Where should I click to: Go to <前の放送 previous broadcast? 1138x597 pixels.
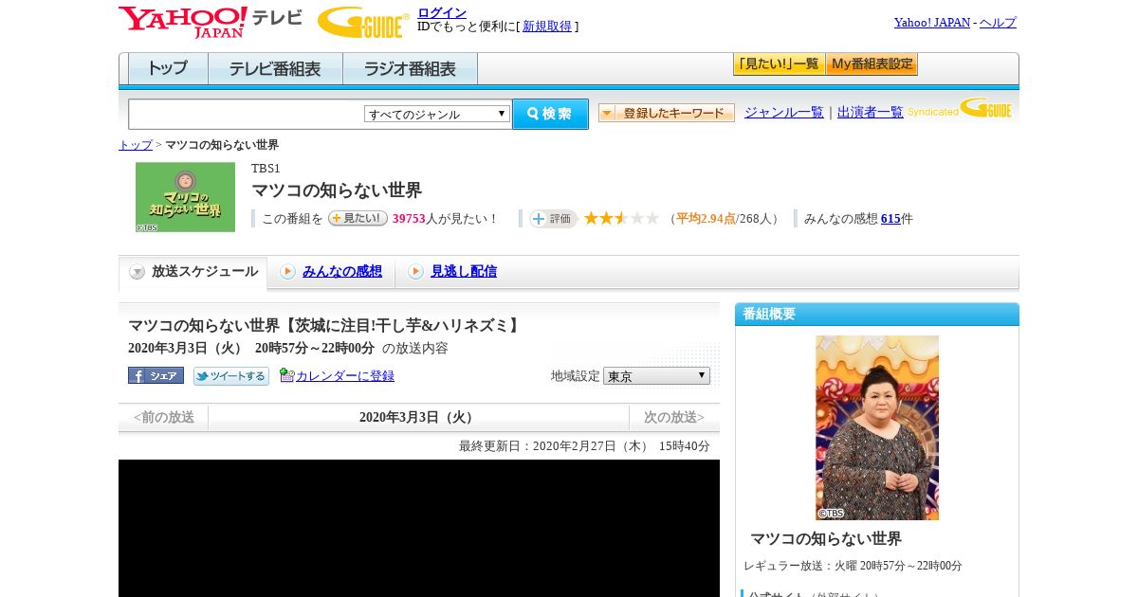point(163,418)
